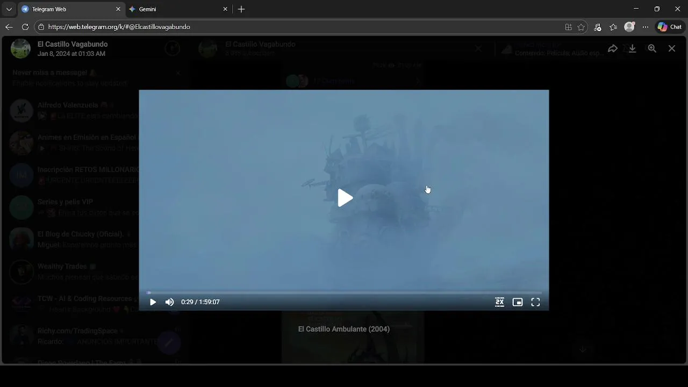The width and height of the screenshot is (688, 387).
Task: Open the apps icon in address bar
Action: [569, 27]
